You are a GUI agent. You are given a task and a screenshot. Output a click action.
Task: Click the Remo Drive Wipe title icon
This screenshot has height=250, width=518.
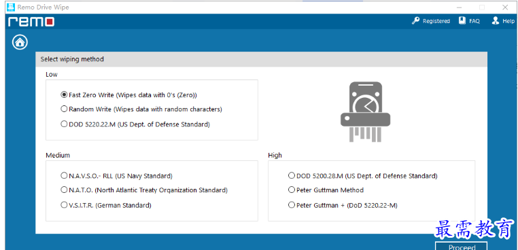click(11, 7)
